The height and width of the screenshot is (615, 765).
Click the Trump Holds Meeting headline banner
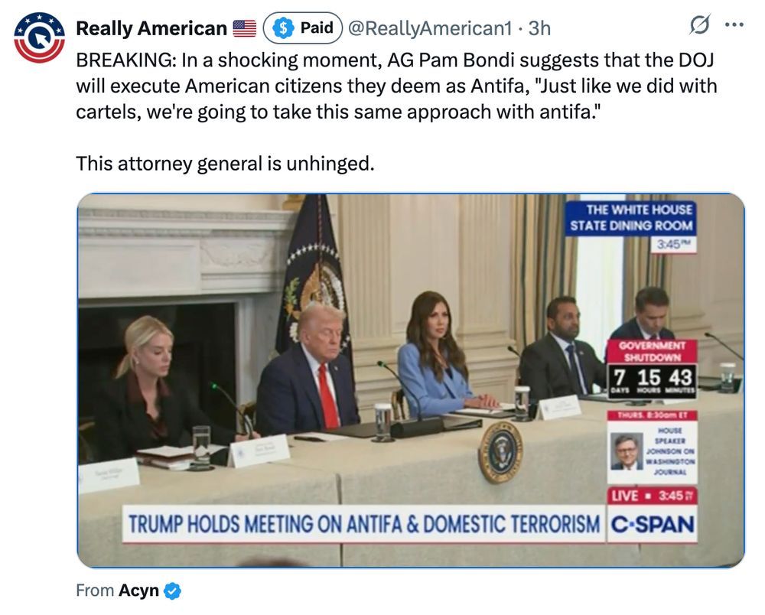point(364,525)
